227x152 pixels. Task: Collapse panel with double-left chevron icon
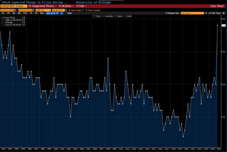click(x=206, y=13)
